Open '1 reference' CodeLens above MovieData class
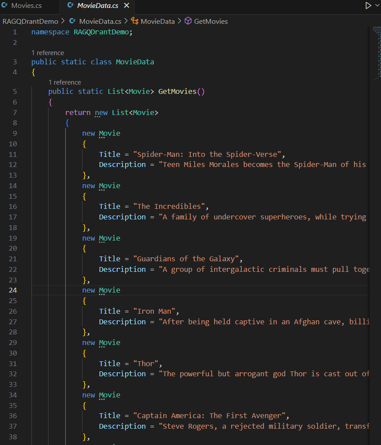The image size is (381, 445). click(x=48, y=53)
